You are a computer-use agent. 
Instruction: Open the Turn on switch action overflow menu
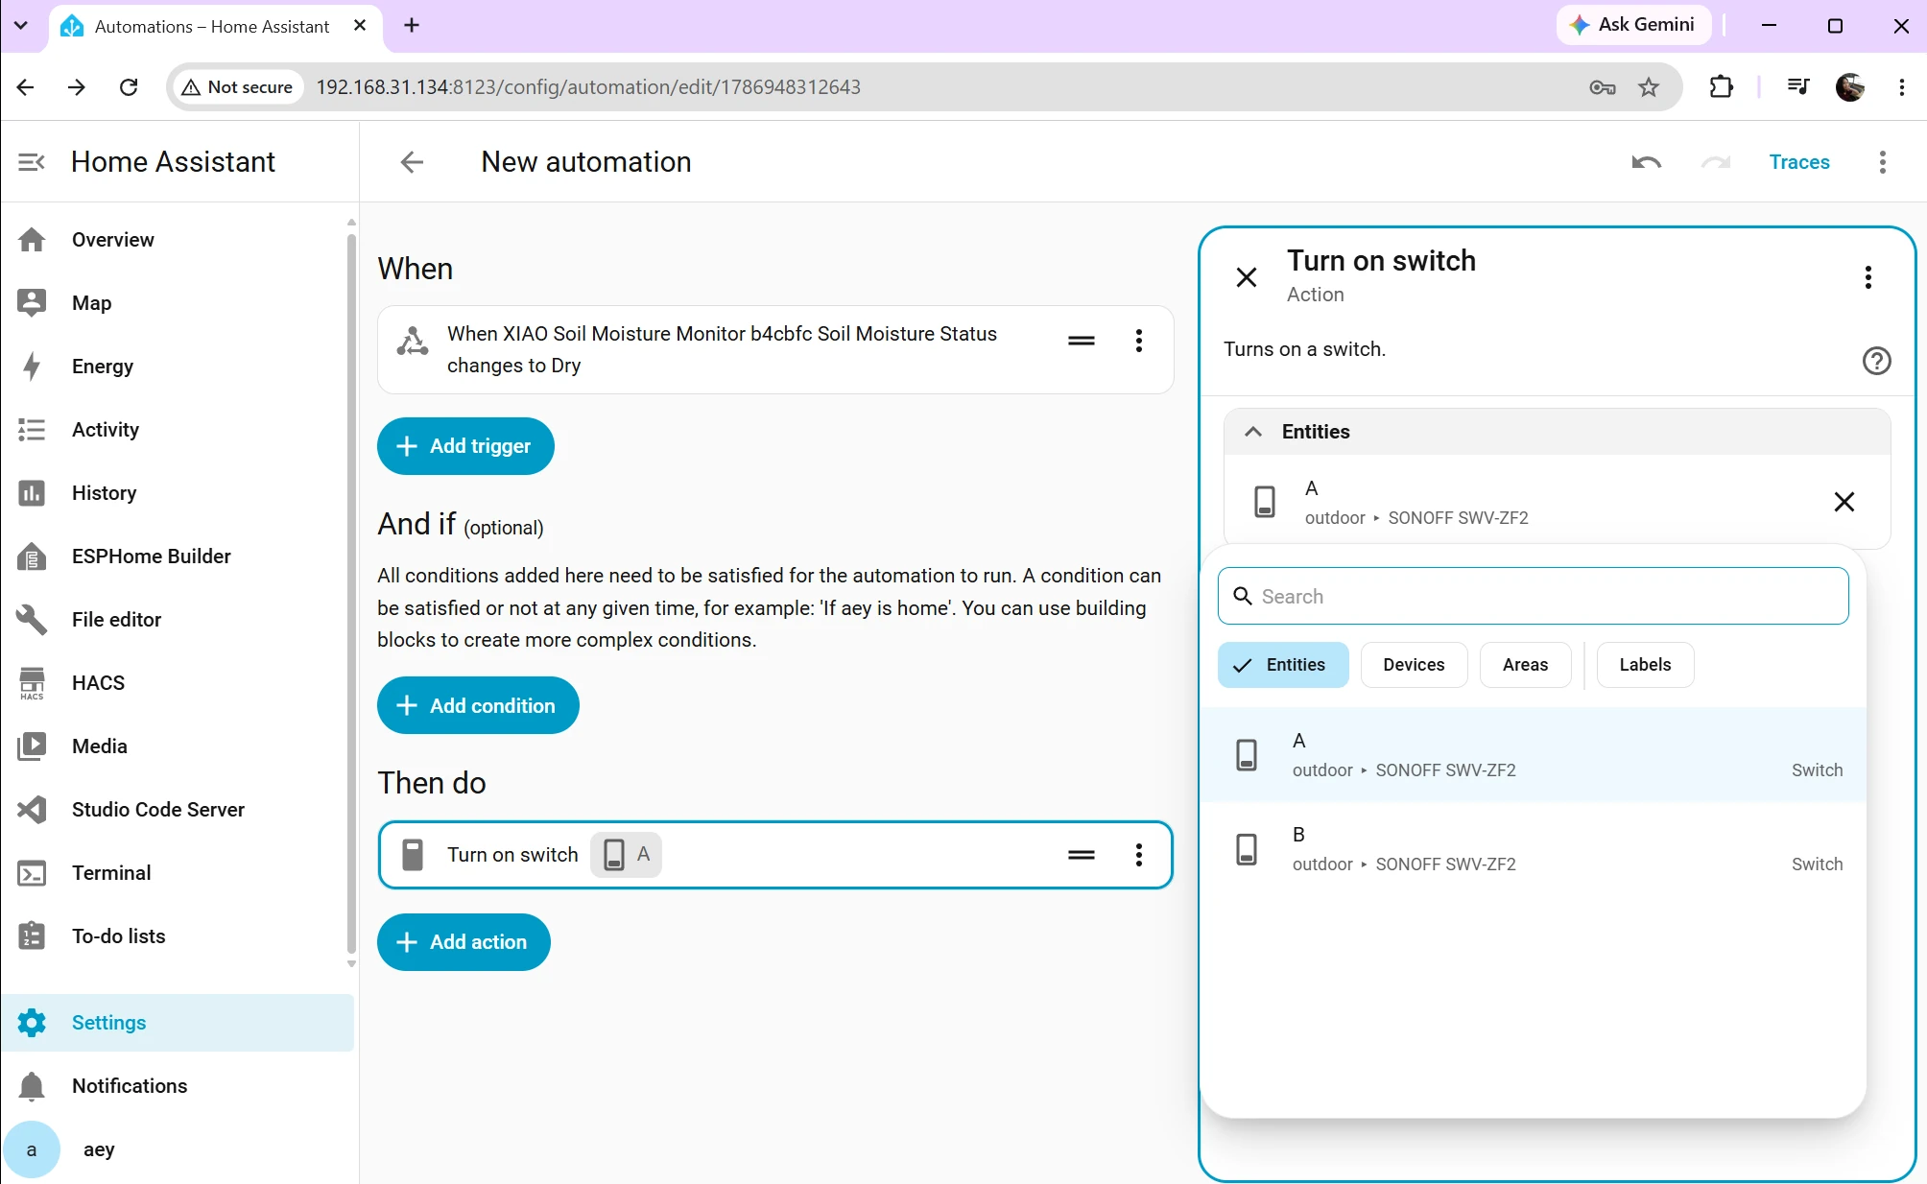point(1139,855)
